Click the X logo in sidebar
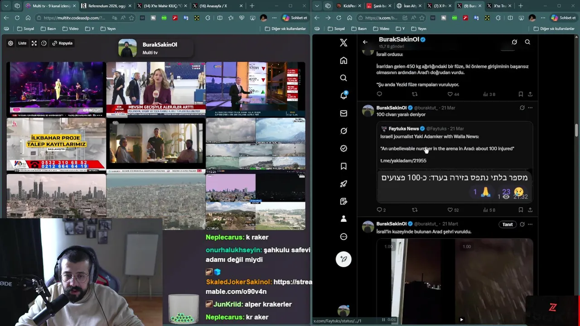580x326 pixels. [x=343, y=43]
